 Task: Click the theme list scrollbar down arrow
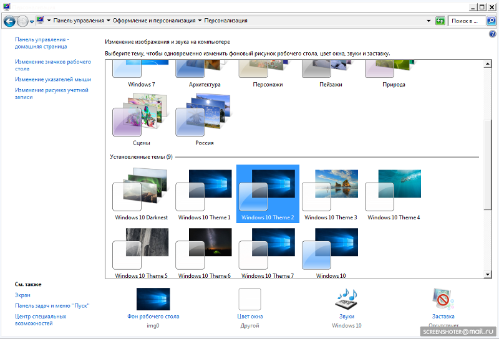point(487,274)
